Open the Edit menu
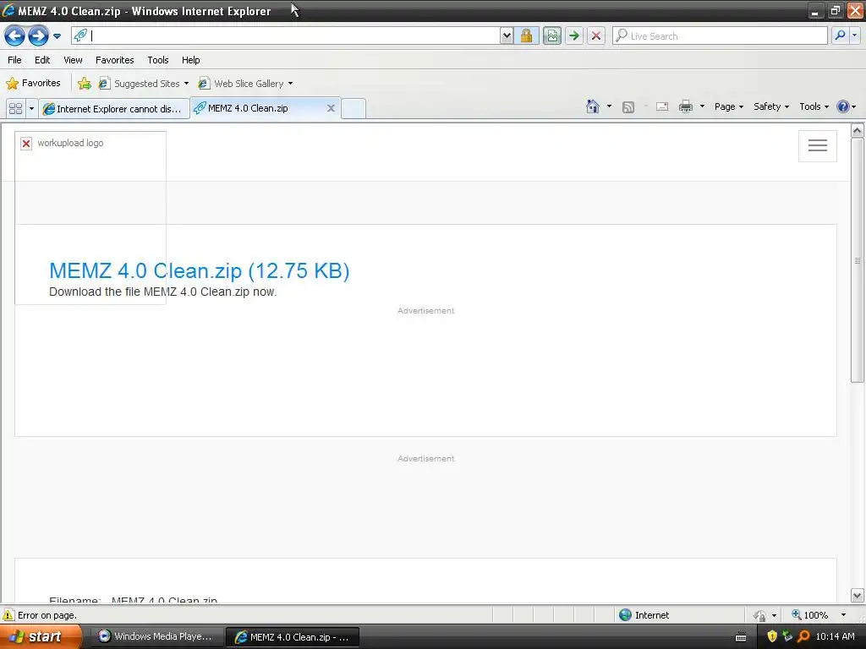The image size is (866, 649). pyautogui.click(x=42, y=60)
